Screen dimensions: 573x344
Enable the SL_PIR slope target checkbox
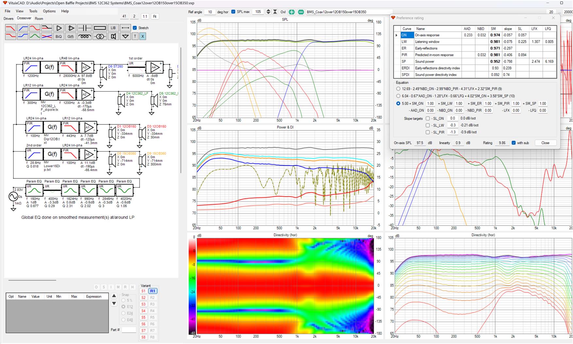tap(428, 132)
